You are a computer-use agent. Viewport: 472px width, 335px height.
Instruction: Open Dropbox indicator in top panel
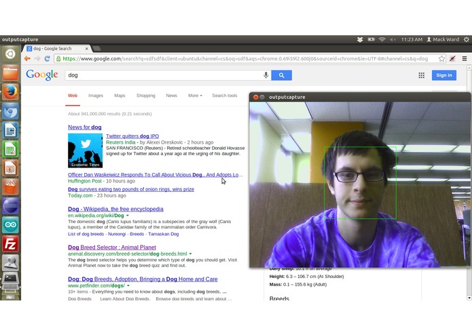click(x=360, y=39)
